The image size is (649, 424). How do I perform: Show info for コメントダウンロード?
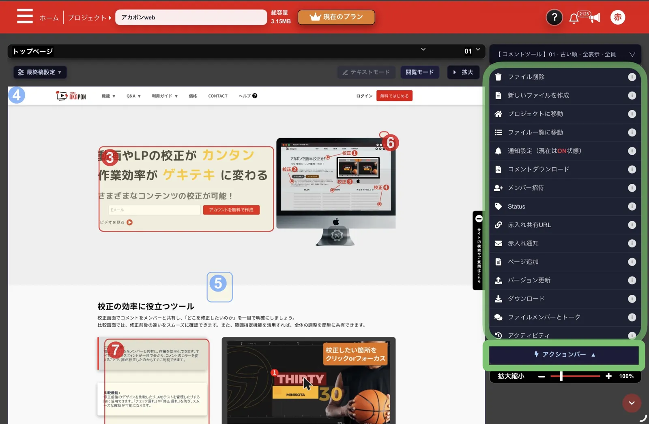point(632,169)
